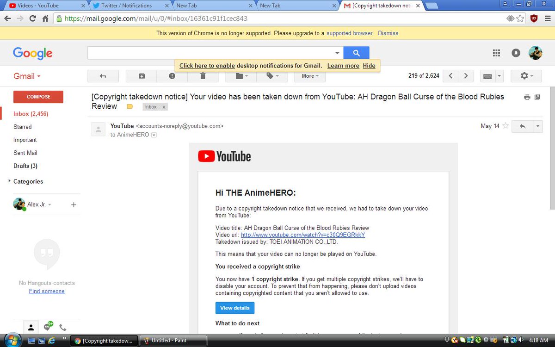The width and height of the screenshot is (555, 347).
Task: Remove the Inbox label with x
Action: click(x=164, y=107)
